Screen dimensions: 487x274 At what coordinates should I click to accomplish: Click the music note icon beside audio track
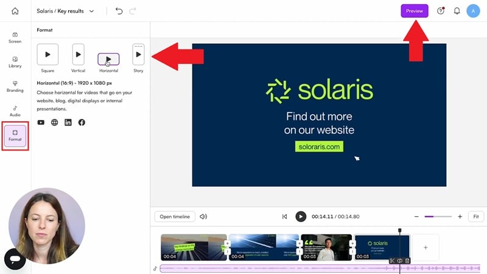[155, 269]
